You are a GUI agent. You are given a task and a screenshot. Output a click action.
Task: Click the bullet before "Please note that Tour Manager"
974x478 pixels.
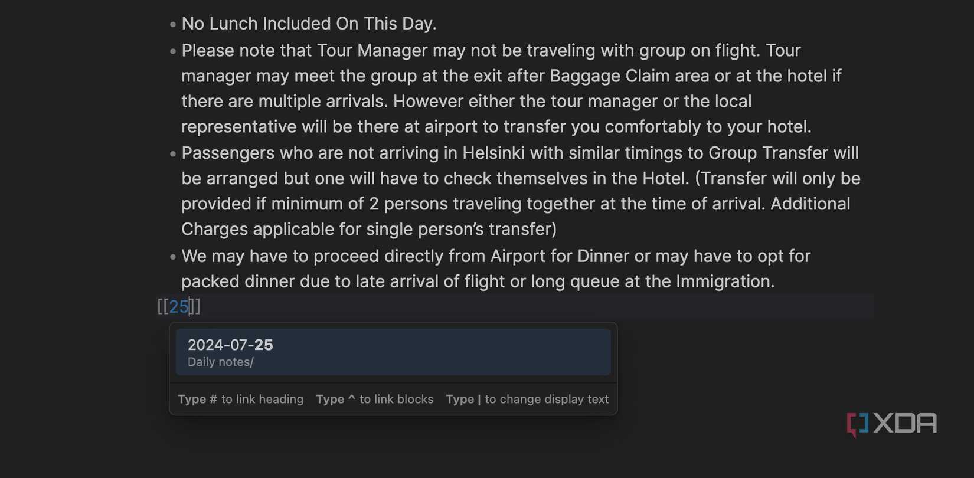pyautogui.click(x=173, y=51)
